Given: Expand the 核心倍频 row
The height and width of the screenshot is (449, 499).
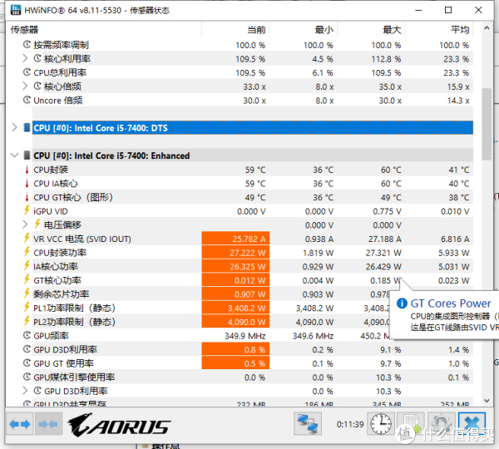Looking at the screenshot, I should point(25,86).
